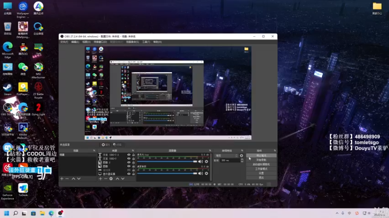389x218 pixels.
Task: Open OBS Studio desktop shortcut
Action: 7,109
